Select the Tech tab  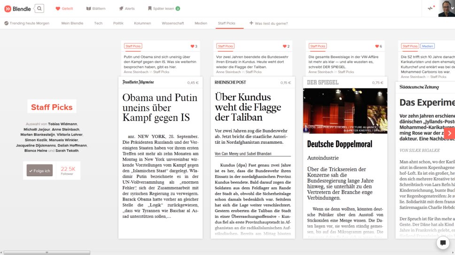click(x=98, y=23)
